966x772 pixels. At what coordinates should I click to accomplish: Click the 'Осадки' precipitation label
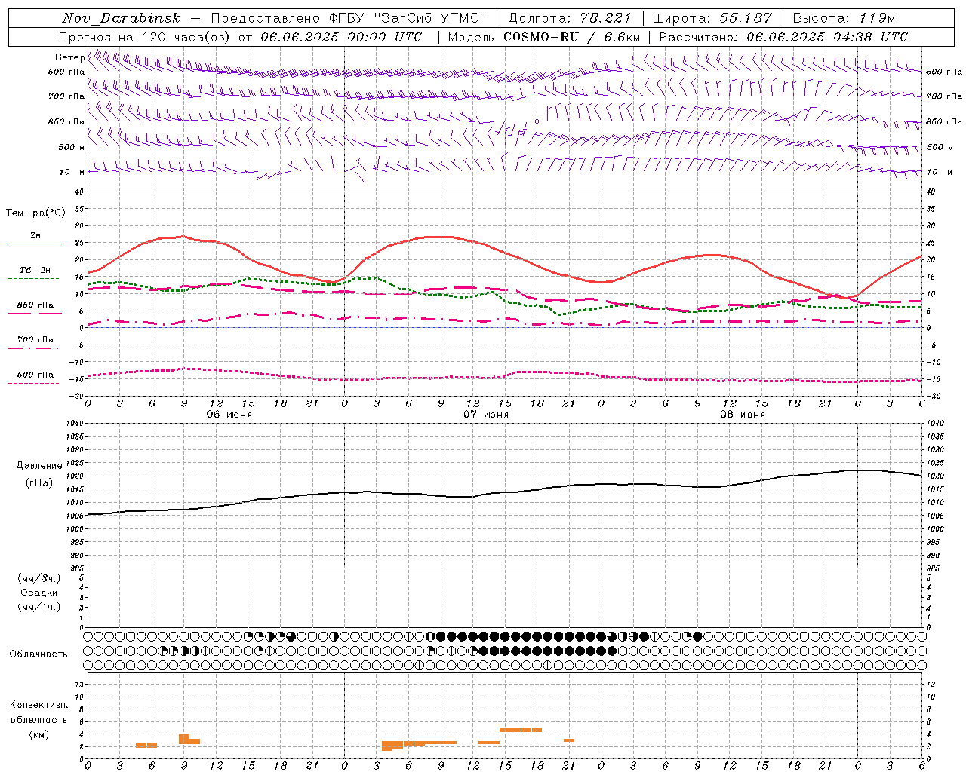coord(39,593)
